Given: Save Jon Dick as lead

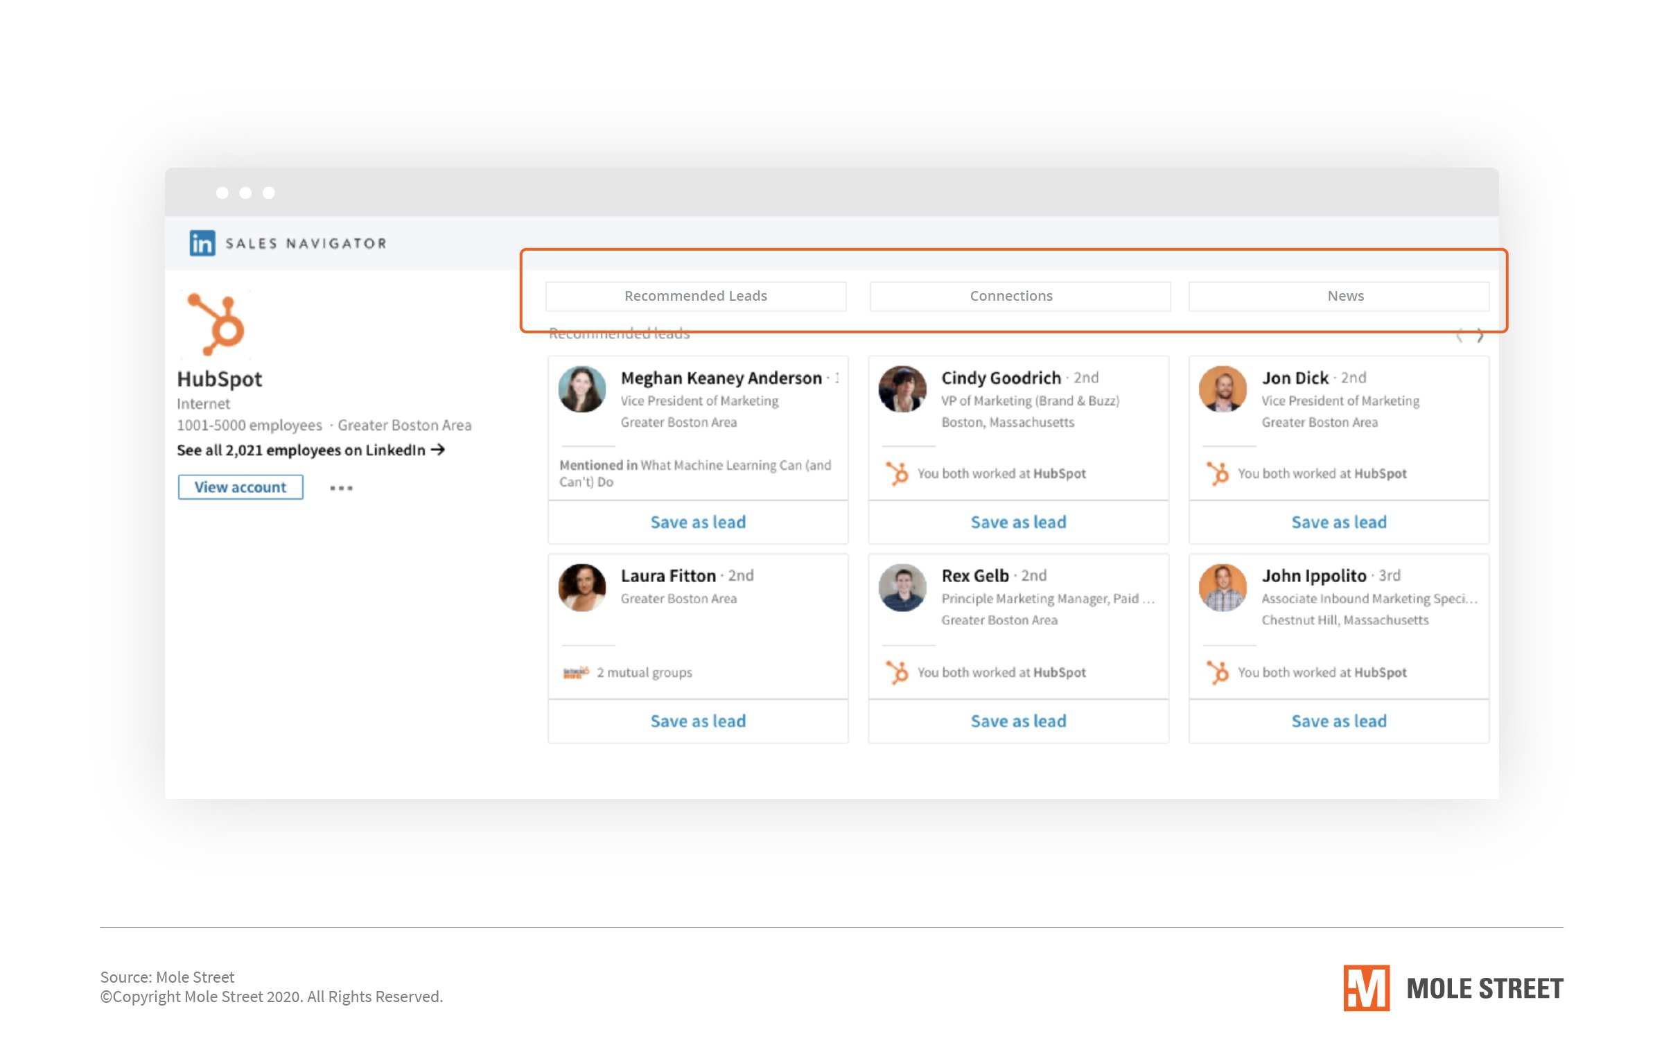Looking at the screenshot, I should [1339, 522].
